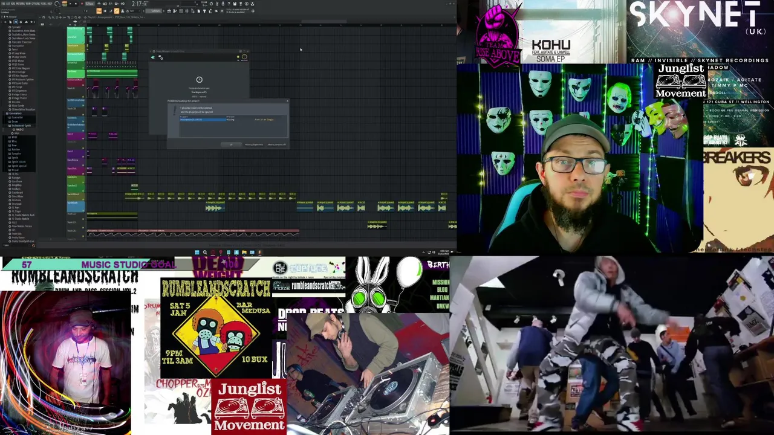Open the Playlist menu arrow

click(40, 18)
